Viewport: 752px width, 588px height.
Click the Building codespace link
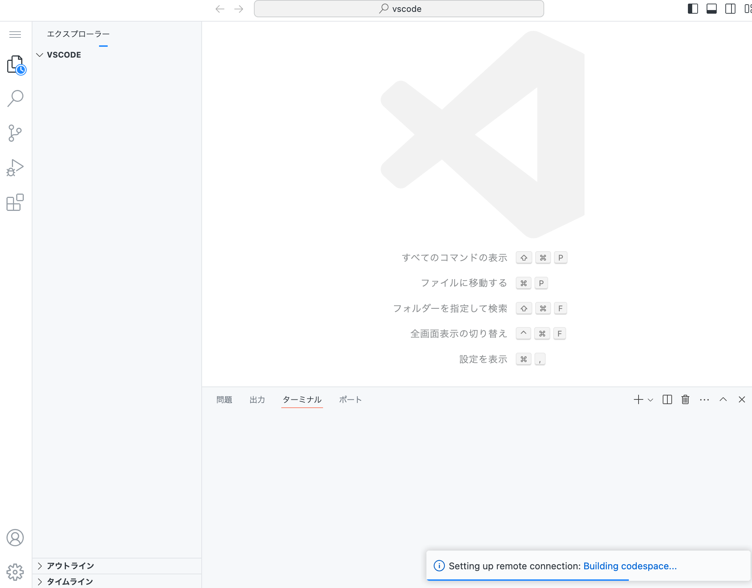[630, 566]
